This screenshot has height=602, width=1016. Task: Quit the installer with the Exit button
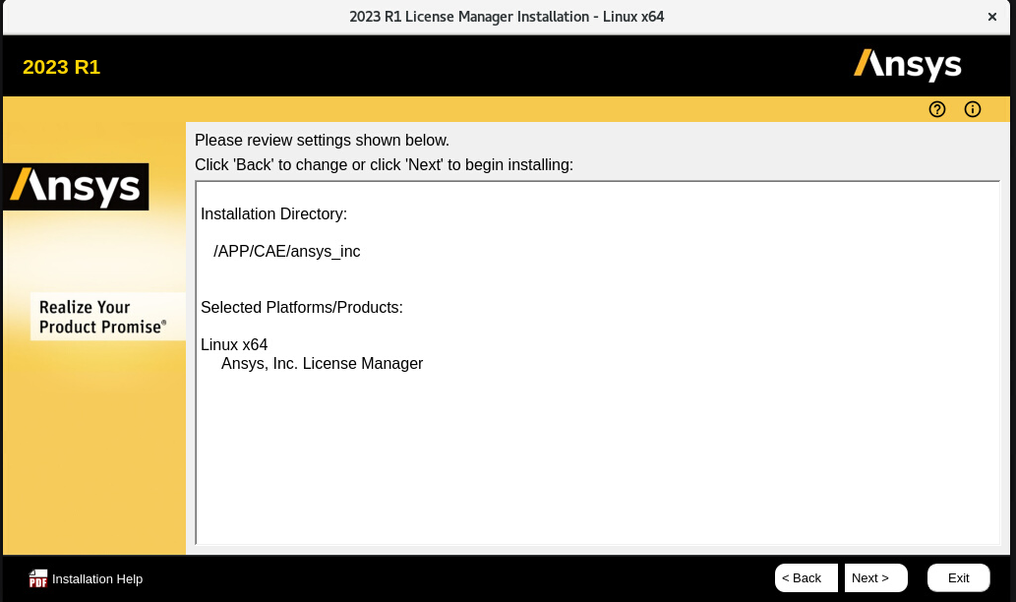[958, 578]
